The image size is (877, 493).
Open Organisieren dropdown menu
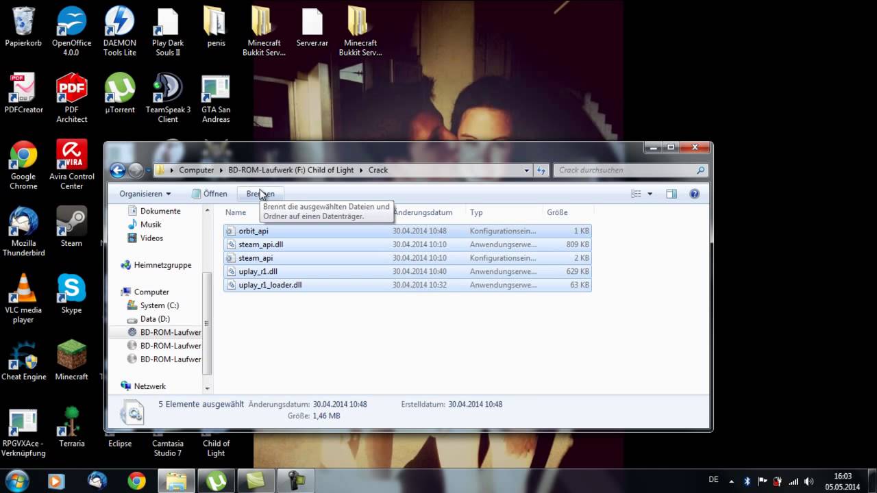coord(145,194)
